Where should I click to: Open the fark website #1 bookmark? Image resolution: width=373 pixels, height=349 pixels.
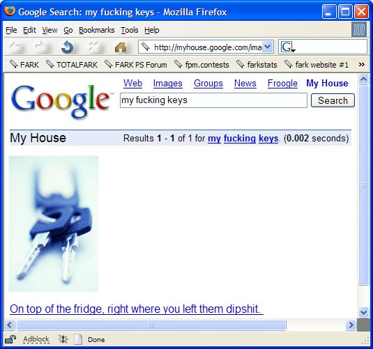317,65
